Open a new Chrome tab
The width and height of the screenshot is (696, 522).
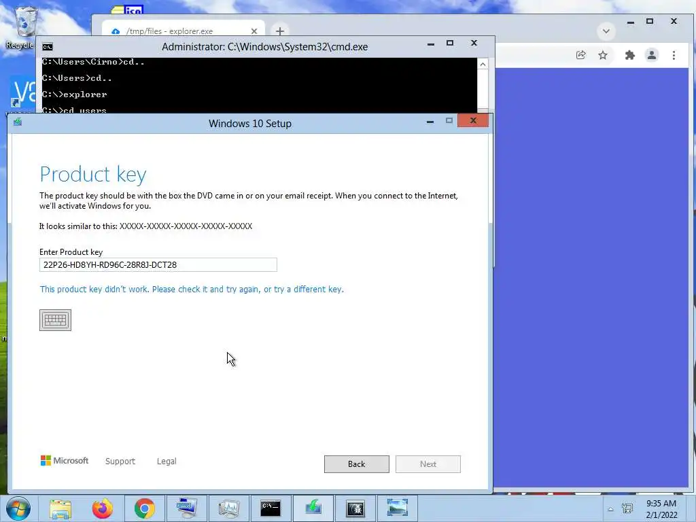coord(279,31)
